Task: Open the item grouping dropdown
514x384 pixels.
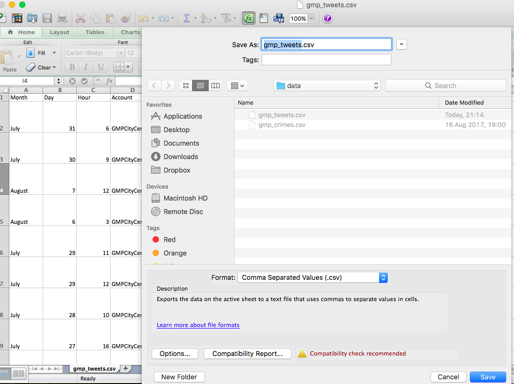Action: pyautogui.click(x=237, y=86)
